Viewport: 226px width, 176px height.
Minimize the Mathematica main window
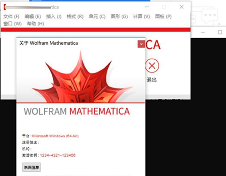point(146,7)
